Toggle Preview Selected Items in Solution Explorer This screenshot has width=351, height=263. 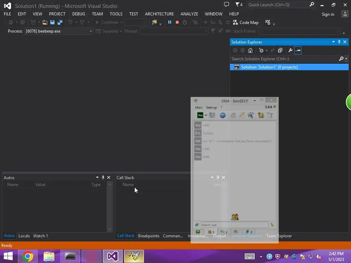pos(298,50)
